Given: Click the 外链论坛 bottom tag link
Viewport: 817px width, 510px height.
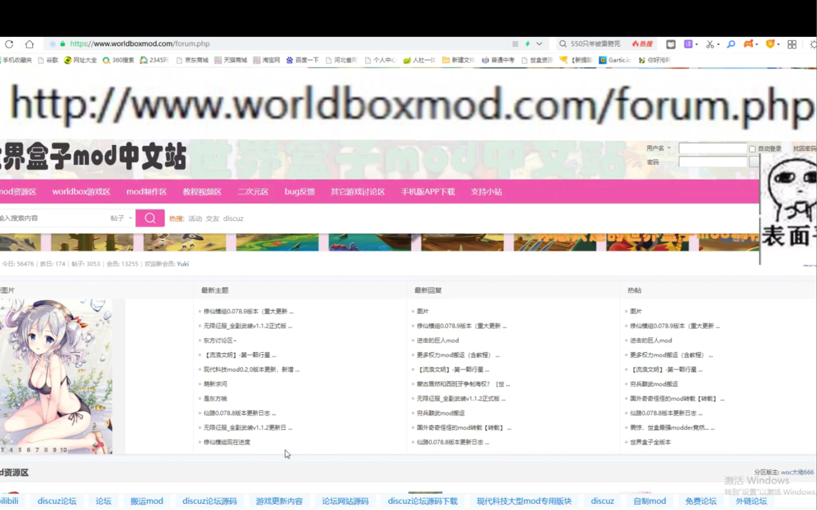Looking at the screenshot, I should [x=751, y=501].
